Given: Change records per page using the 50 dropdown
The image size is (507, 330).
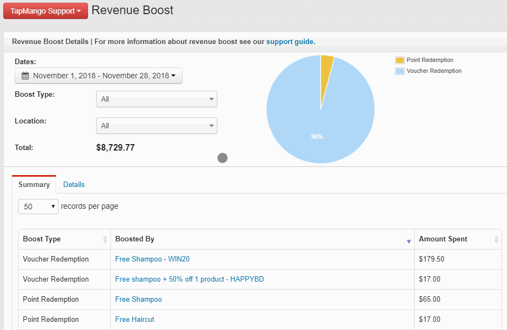Looking at the screenshot, I should coord(37,207).
